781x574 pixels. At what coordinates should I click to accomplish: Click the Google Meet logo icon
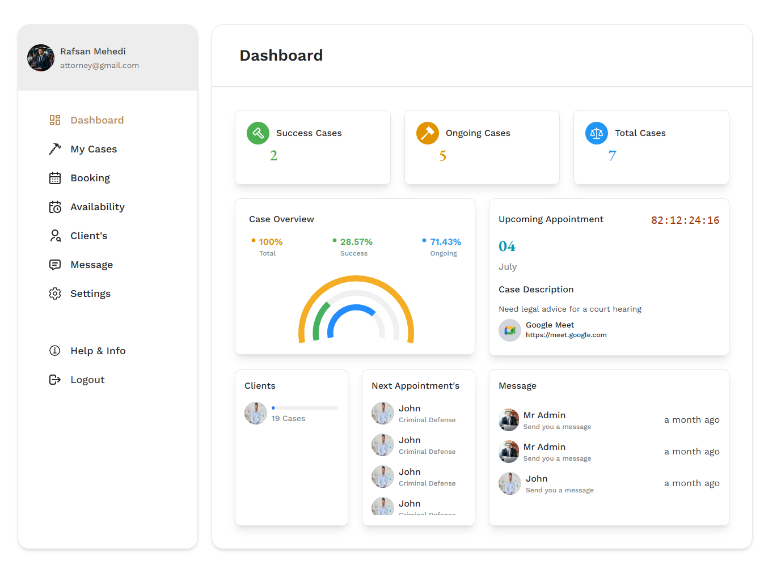(510, 330)
